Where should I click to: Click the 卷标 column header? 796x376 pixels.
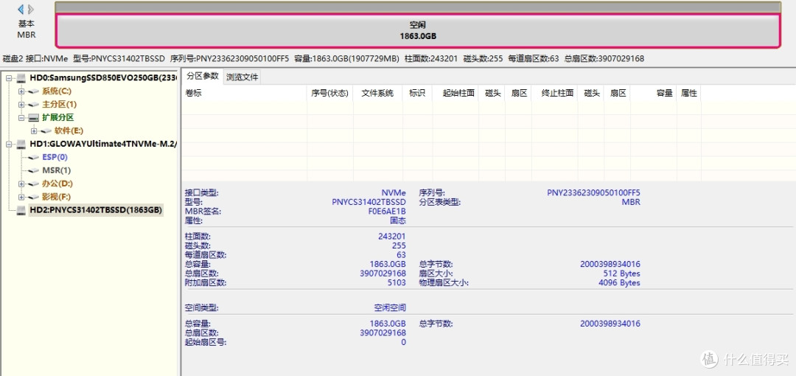pyautogui.click(x=245, y=93)
